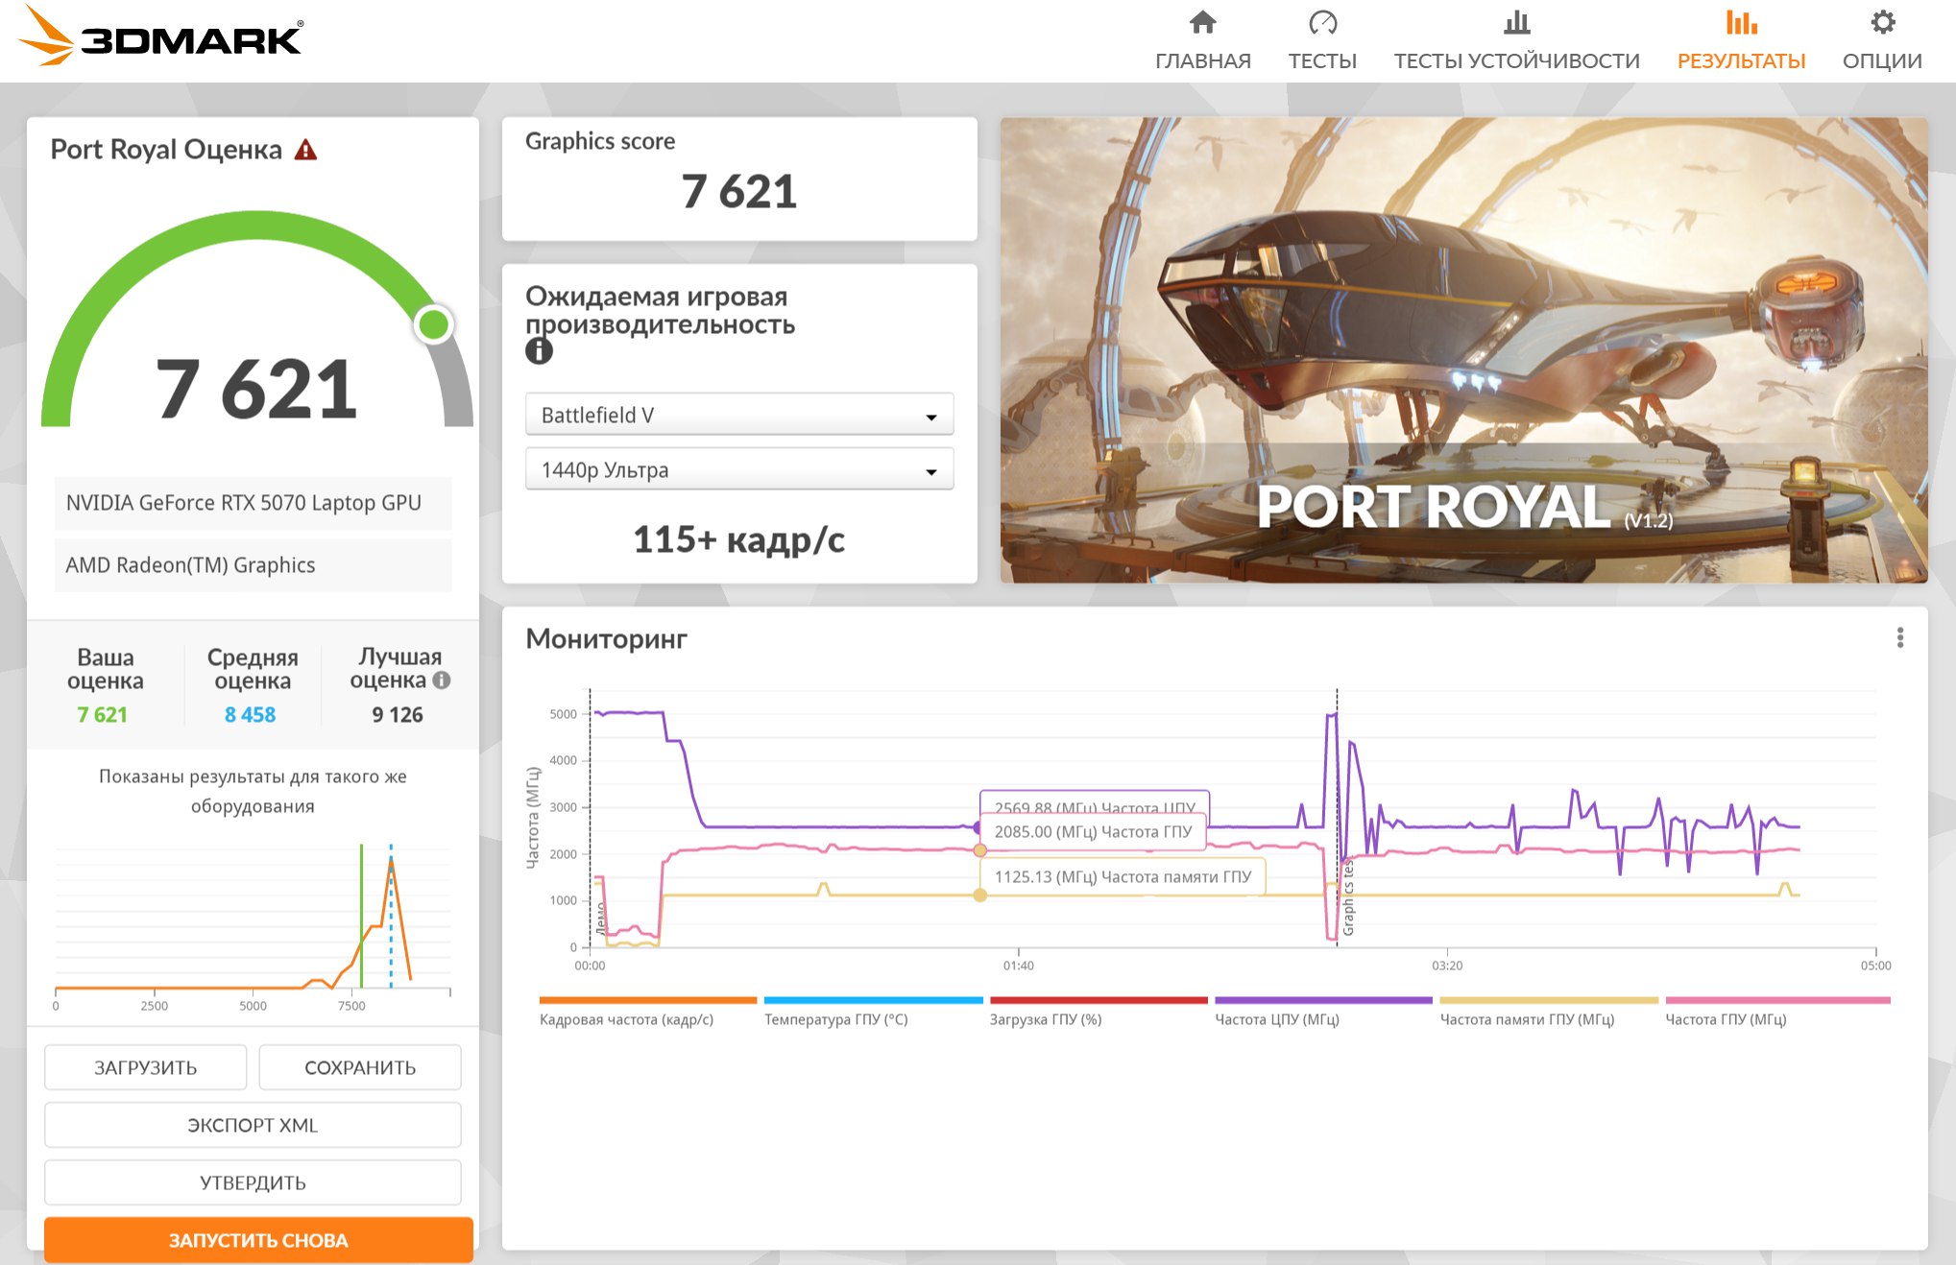
Task: Click the 3DMark logo
Action: [x=161, y=38]
